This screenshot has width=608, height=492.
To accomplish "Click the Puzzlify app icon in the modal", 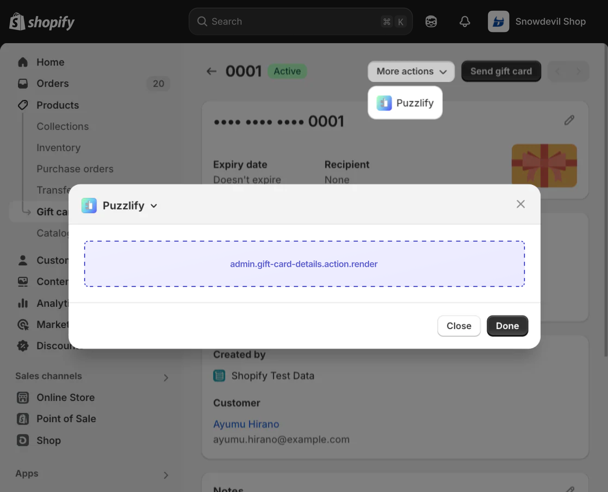I will pyautogui.click(x=89, y=206).
